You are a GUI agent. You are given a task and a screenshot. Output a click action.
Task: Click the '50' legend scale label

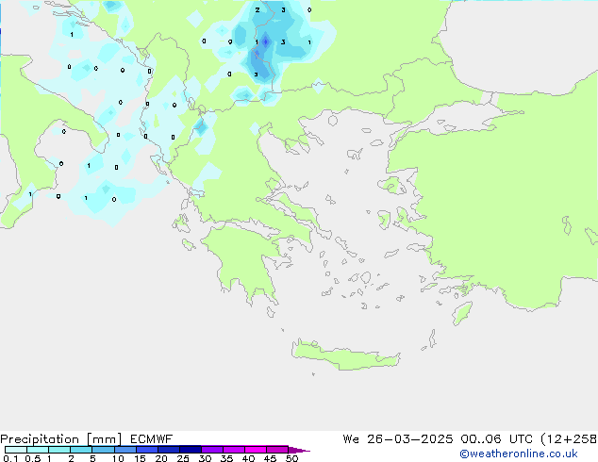click(x=291, y=458)
